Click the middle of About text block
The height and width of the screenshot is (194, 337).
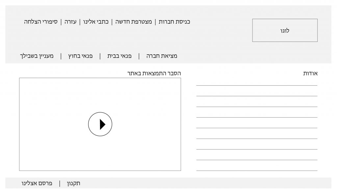tap(257, 128)
